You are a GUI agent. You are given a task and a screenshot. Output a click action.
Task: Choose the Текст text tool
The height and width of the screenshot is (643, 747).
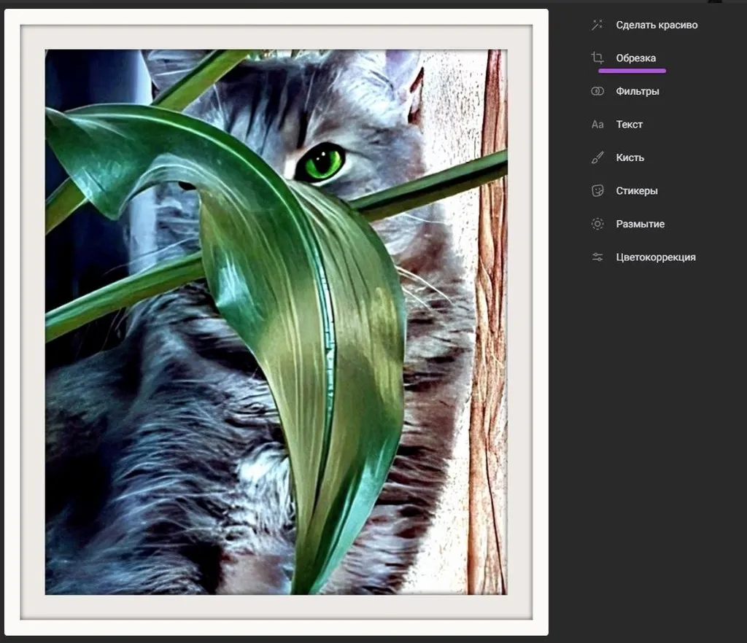pyautogui.click(x=630, y=124)
